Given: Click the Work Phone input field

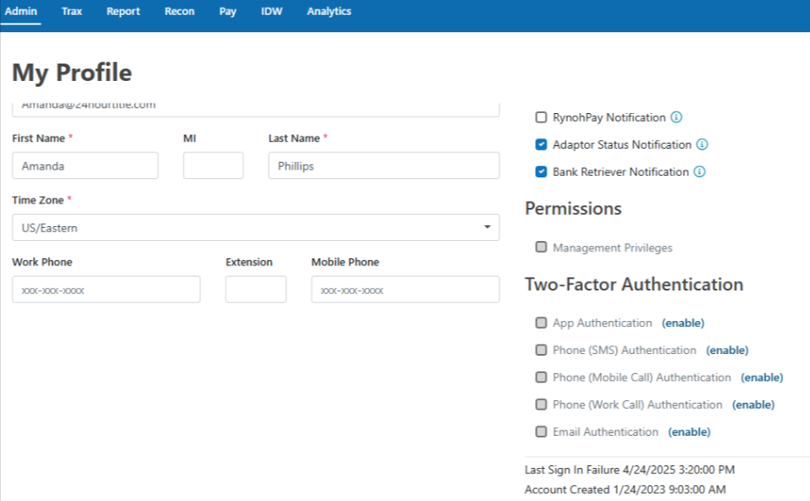Looking at the screenshot, I should [106, 290].
